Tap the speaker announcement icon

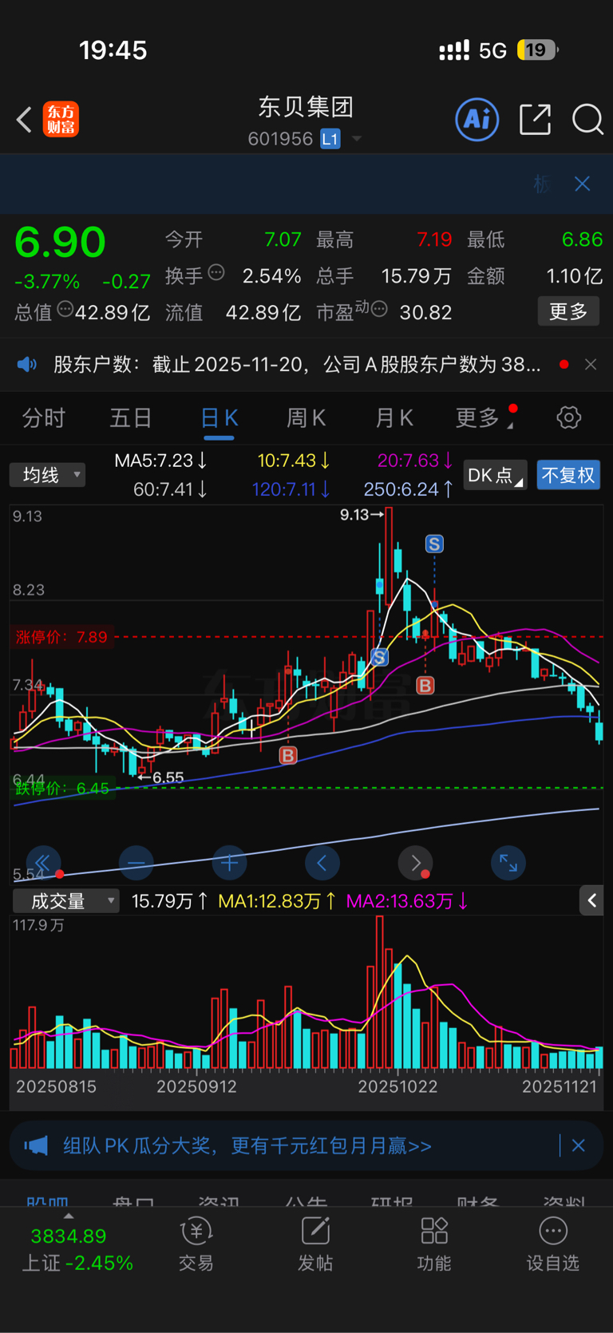tap(27, 365)
